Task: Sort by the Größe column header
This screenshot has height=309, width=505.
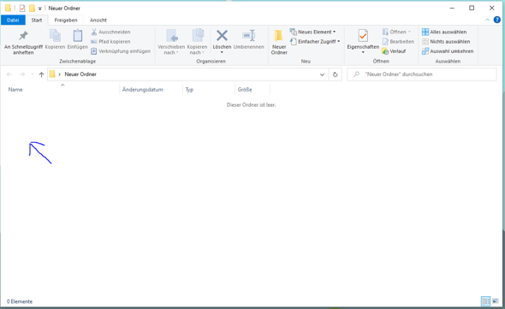Action: tap(253, 89)
